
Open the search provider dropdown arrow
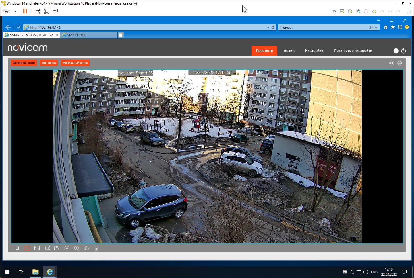click(x=376, y=28)
